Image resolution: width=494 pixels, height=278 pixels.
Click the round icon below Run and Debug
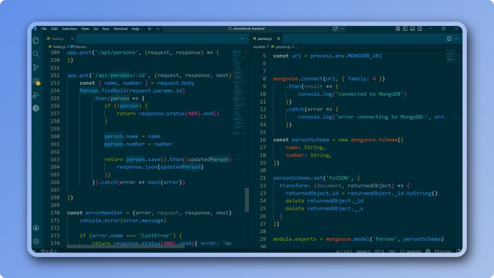point(36,108)
